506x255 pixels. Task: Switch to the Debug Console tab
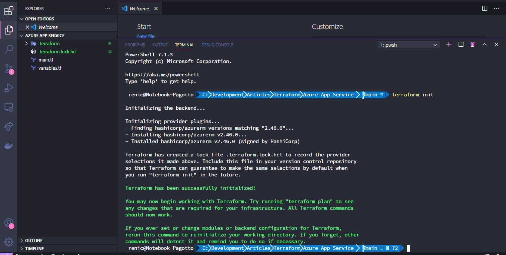[217, 45]
